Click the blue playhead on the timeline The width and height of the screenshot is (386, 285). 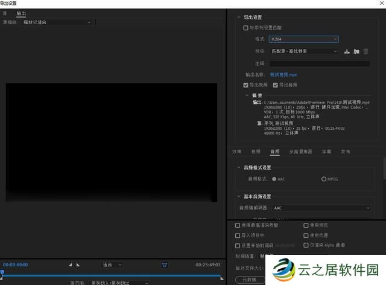click(x=2, y=272)
